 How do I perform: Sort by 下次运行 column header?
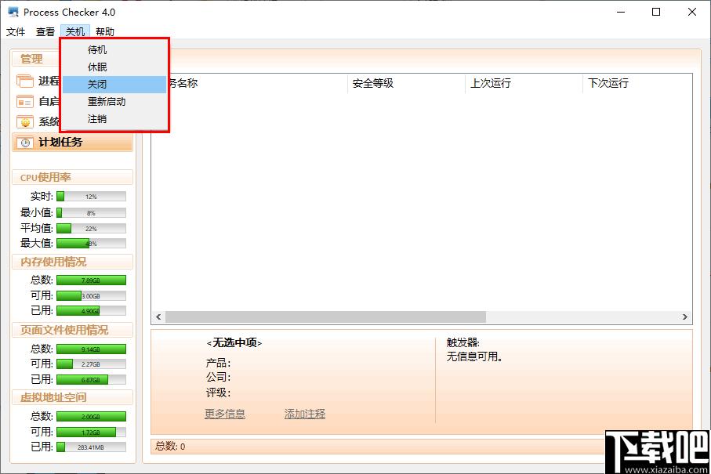[x=637, y=83]
